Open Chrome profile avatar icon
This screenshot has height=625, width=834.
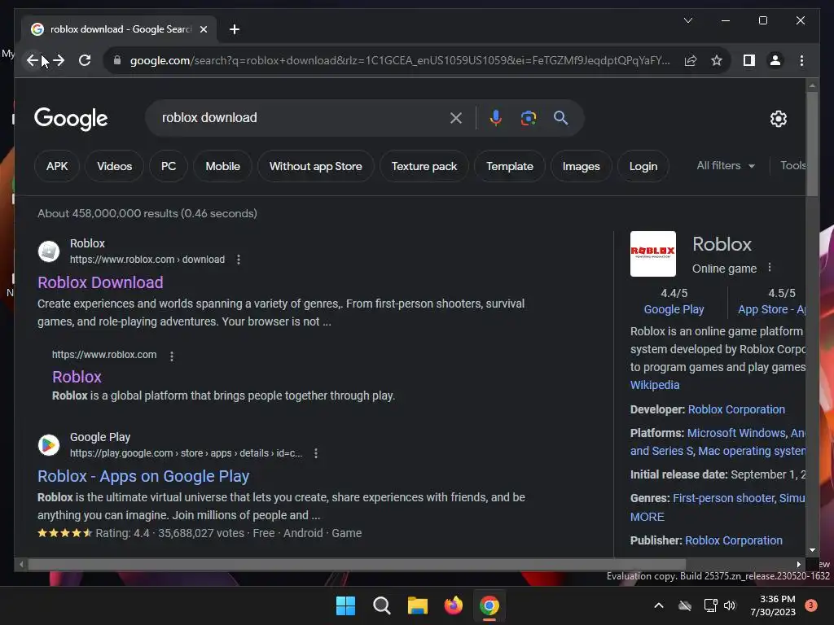(x=775, y=60)
